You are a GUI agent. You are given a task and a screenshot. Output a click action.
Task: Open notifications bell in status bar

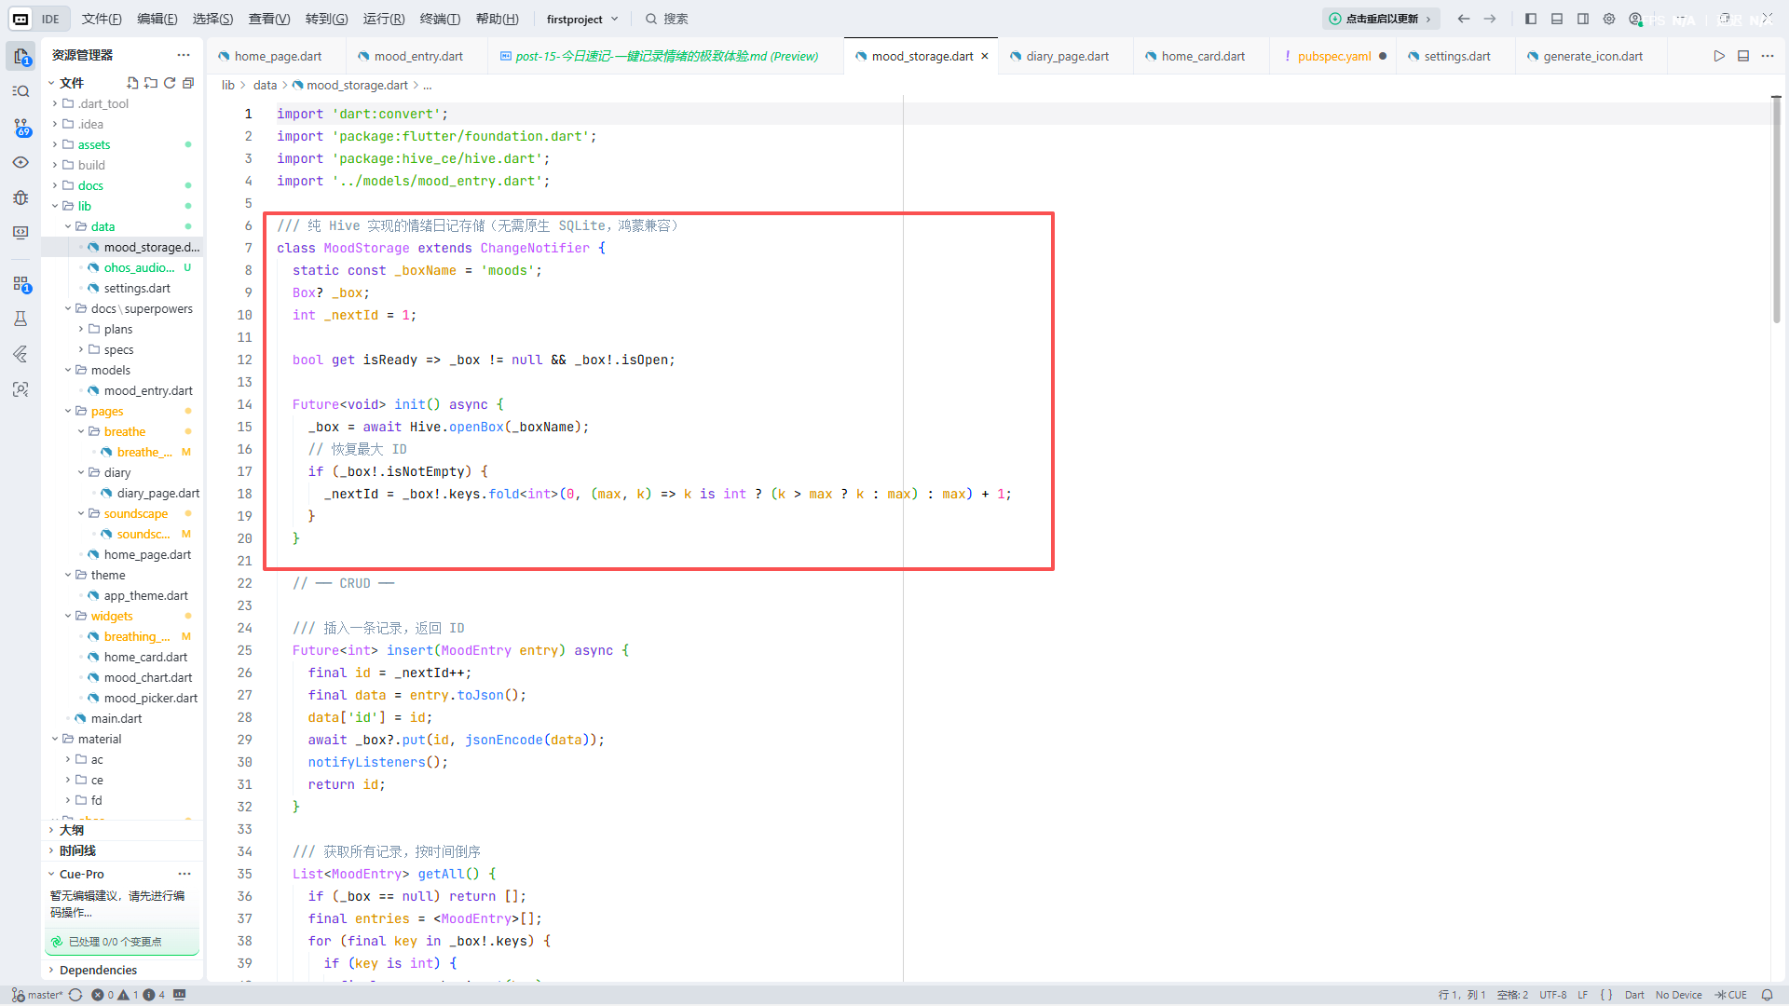pos(1767,995)
